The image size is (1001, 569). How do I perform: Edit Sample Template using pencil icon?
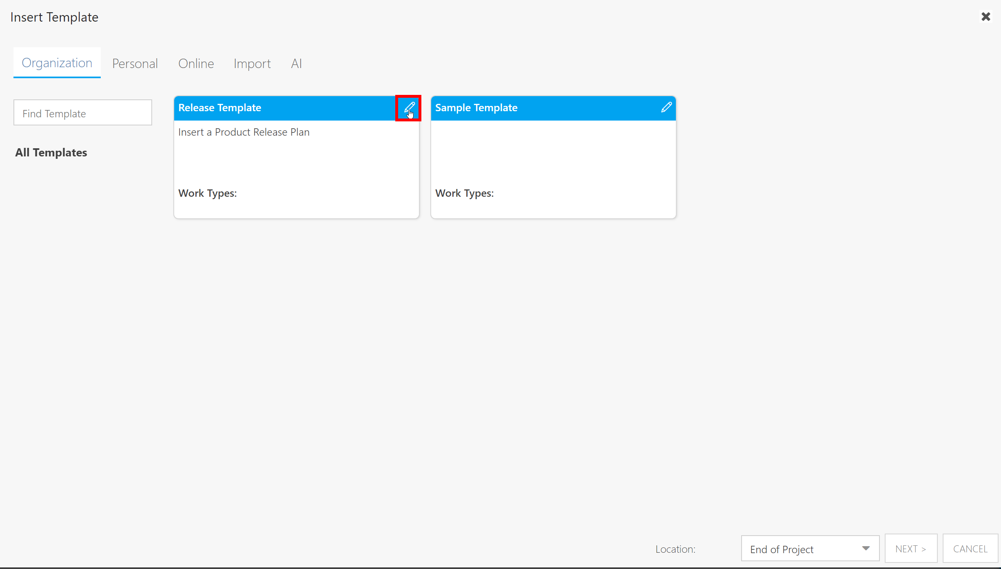pos(666,107)
